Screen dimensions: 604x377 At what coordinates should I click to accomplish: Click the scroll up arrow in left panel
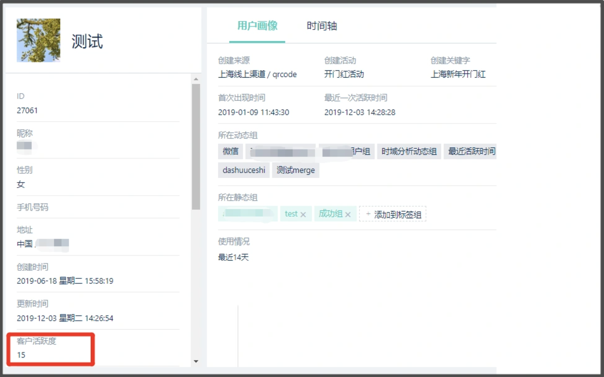(196, 79)
